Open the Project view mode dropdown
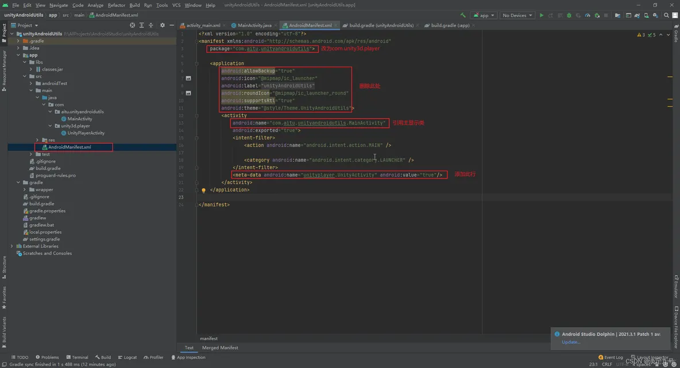 click(25, 25)
